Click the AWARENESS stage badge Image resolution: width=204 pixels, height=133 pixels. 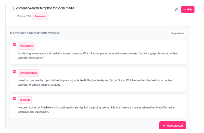coord(26,46)
